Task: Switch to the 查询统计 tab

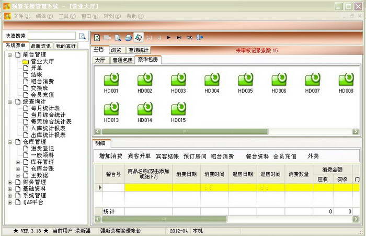Action: [x=139, y=50]
